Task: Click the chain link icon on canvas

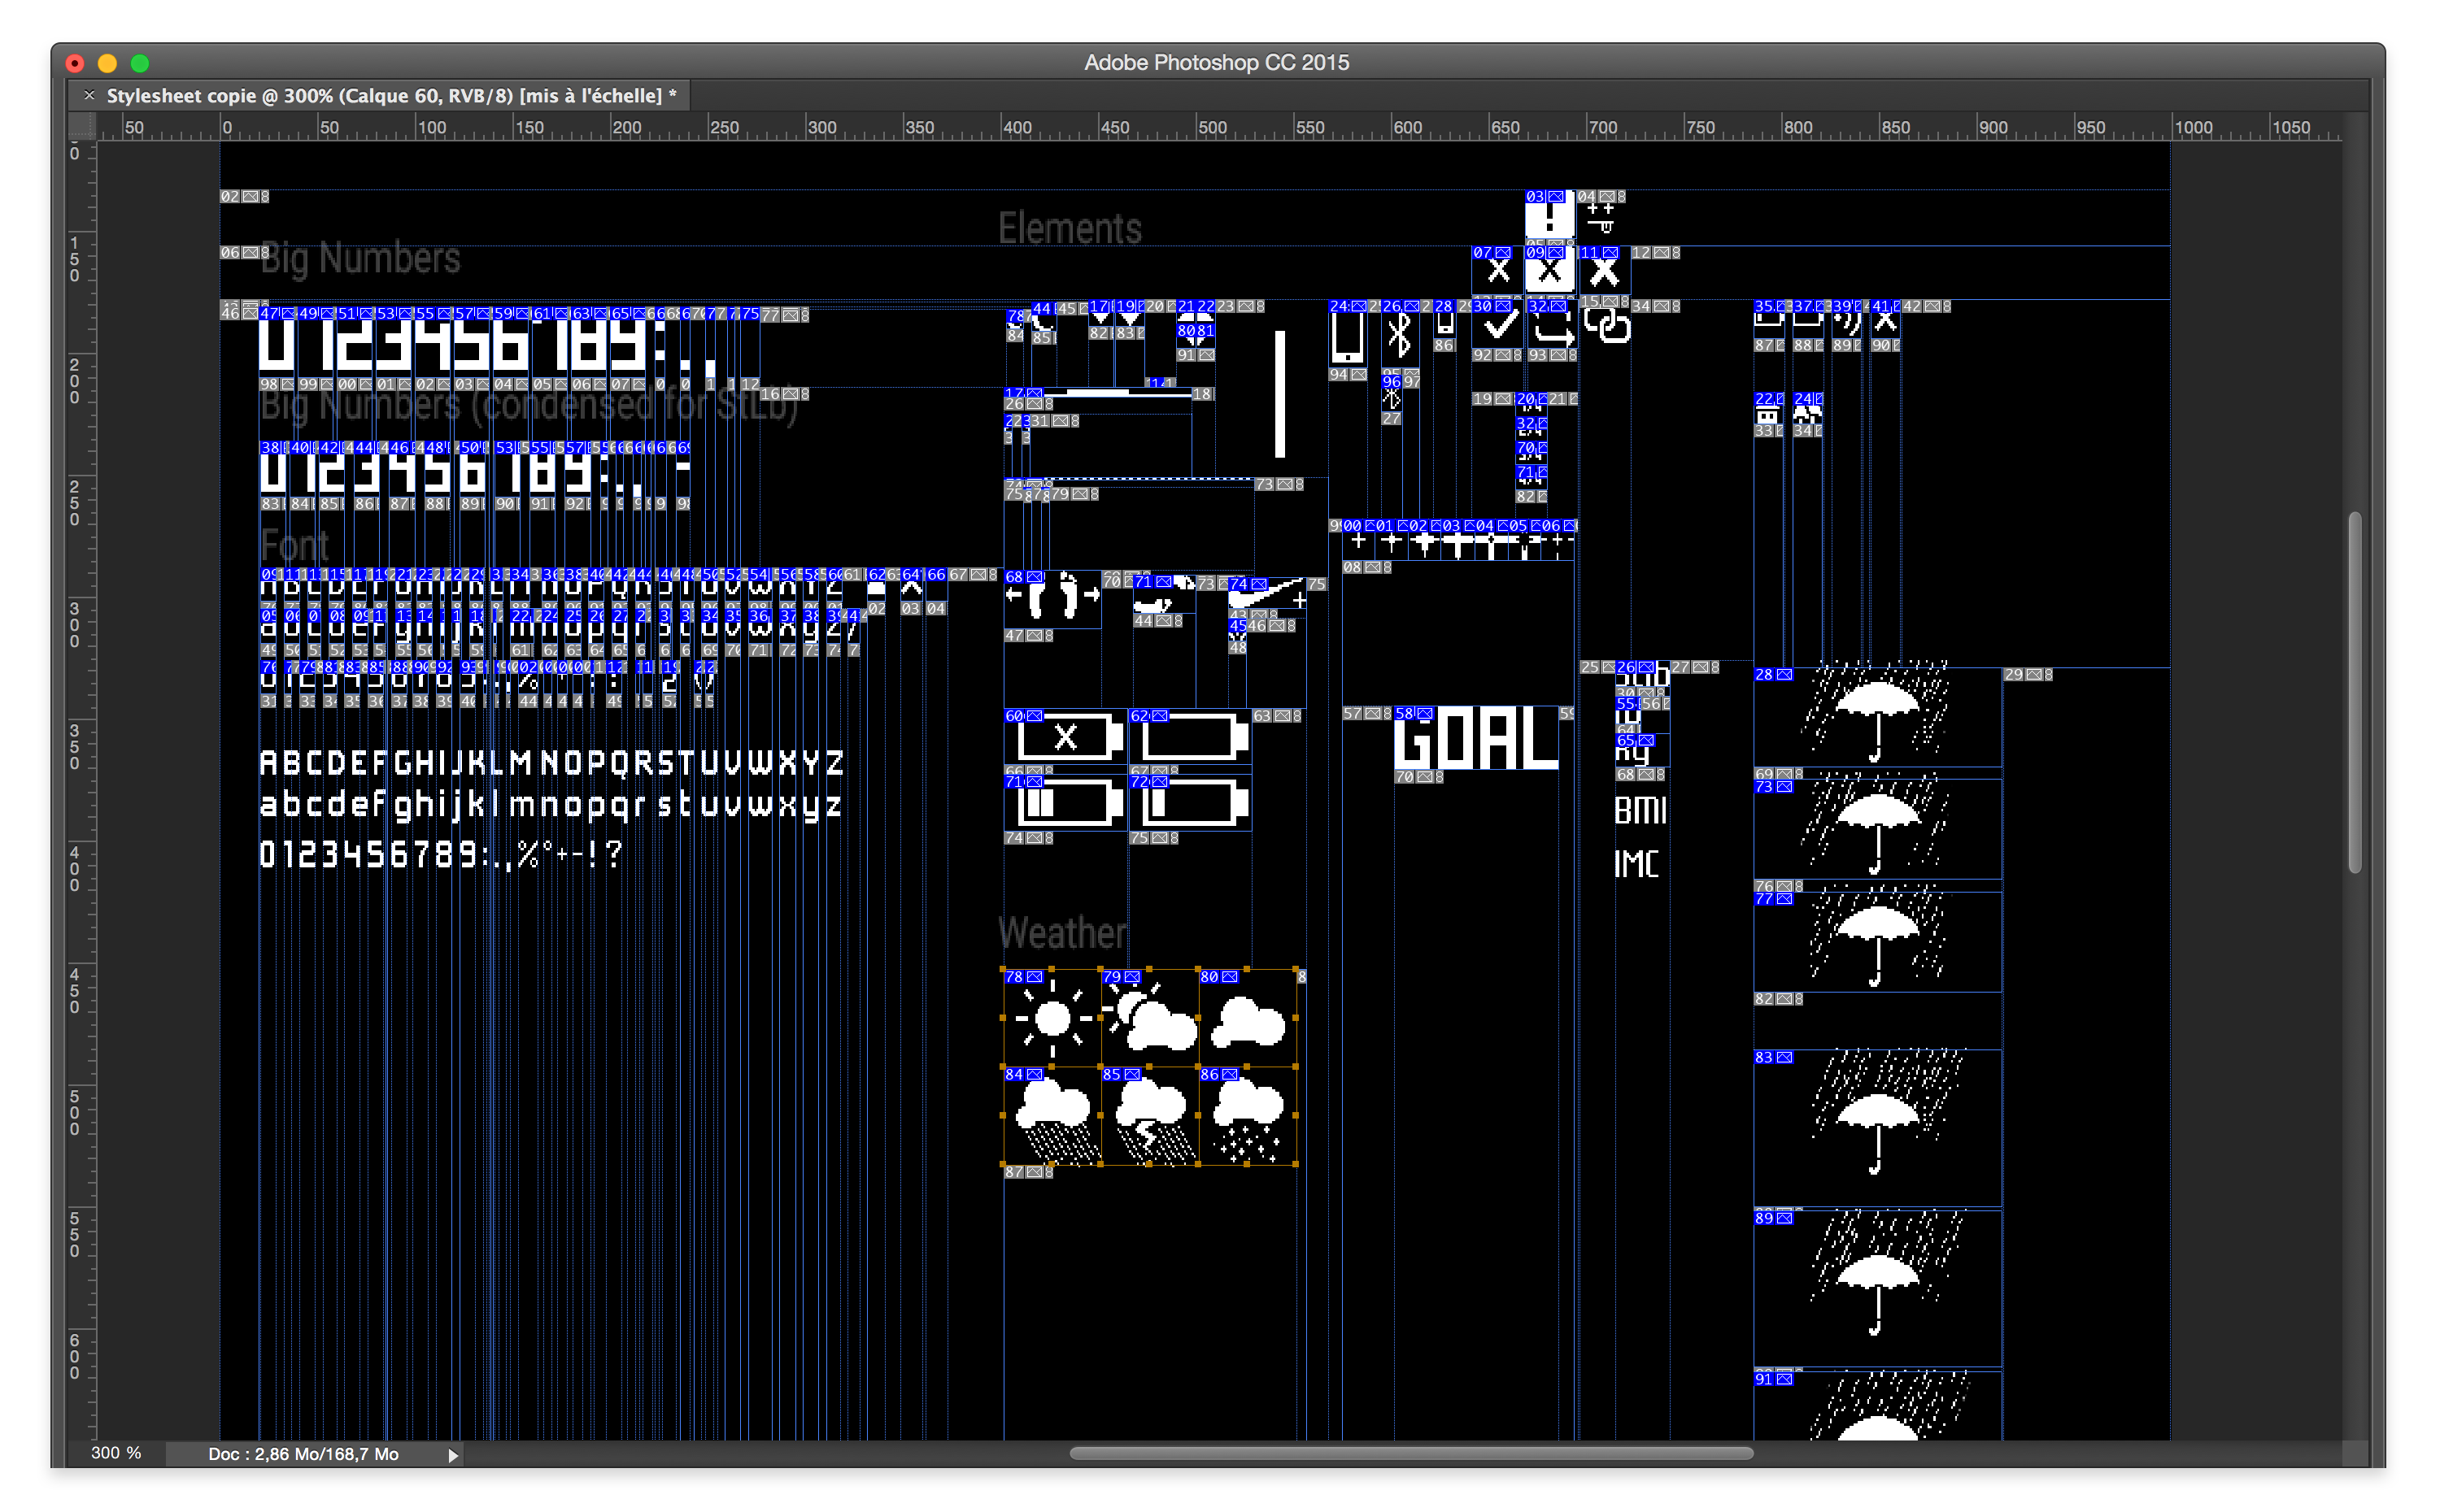Action: pyautogui.click(x=1608, y=327)
